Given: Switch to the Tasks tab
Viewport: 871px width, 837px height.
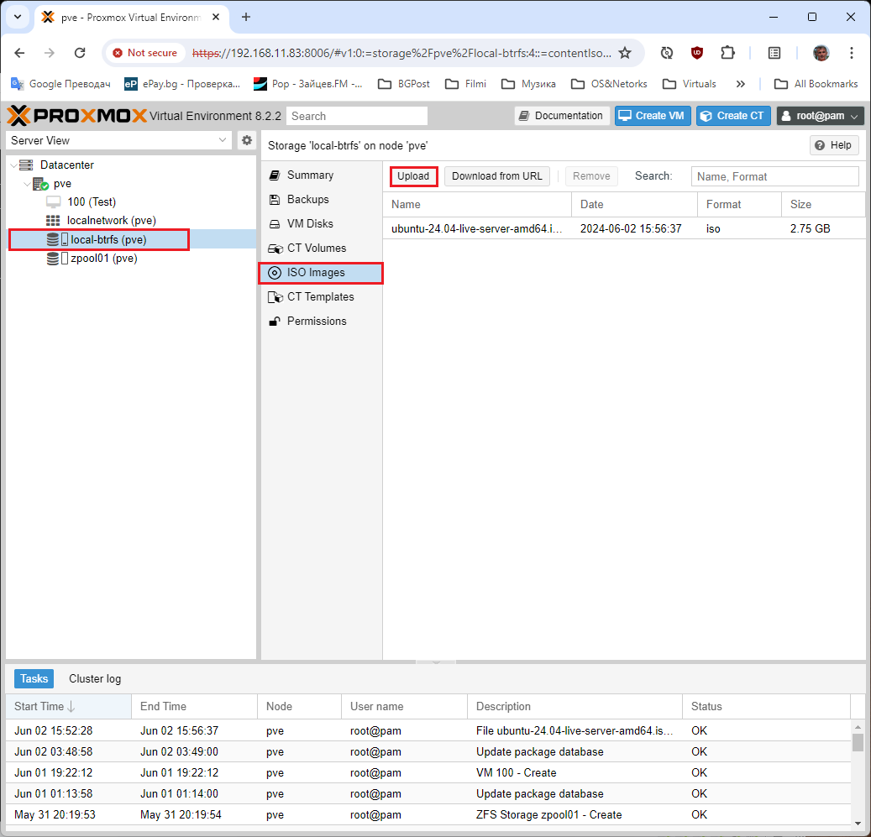Looking at the screenshot, I should click(34, 678).
